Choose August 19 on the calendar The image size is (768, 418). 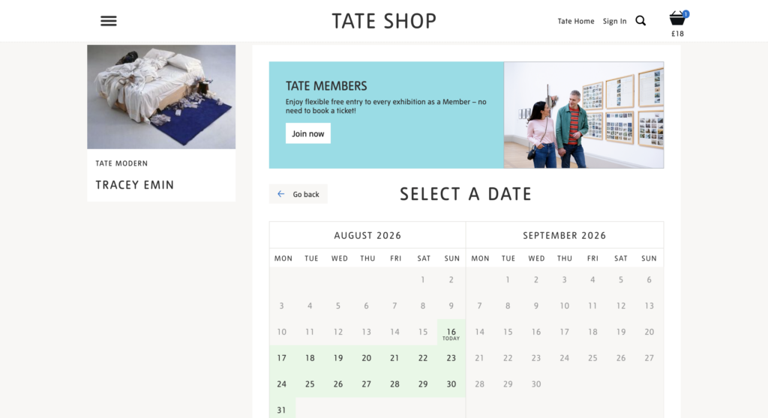(x=338, y=358)
